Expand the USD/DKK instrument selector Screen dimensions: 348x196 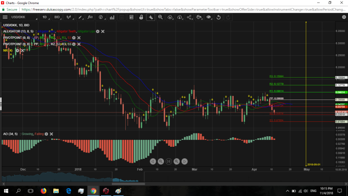pos(24,17)
